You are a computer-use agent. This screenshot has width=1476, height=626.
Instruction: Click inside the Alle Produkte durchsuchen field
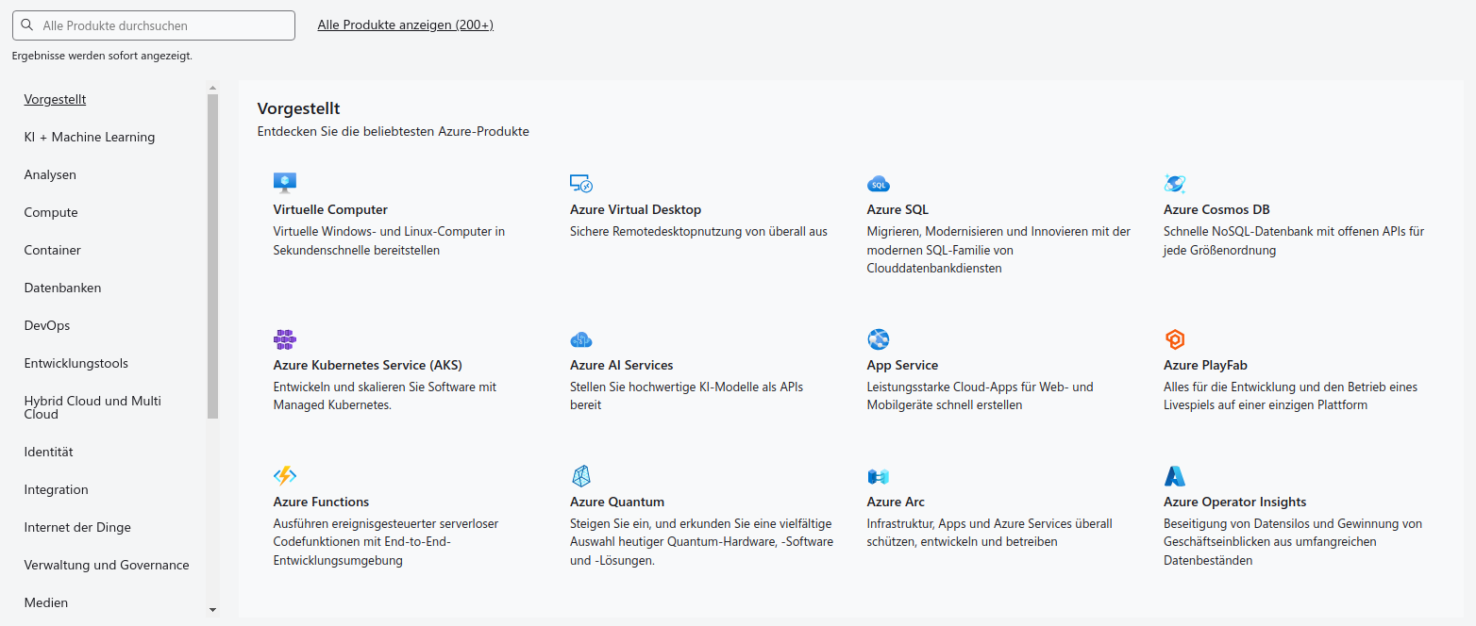151,25
